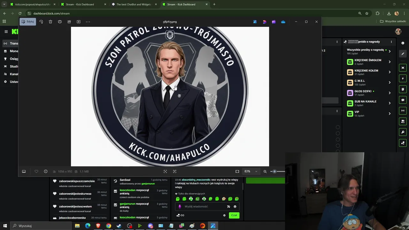The width and height of the screenshot is (409, 230).
Task: Open the Transmisja sidebar item
Action: [11, 43]
